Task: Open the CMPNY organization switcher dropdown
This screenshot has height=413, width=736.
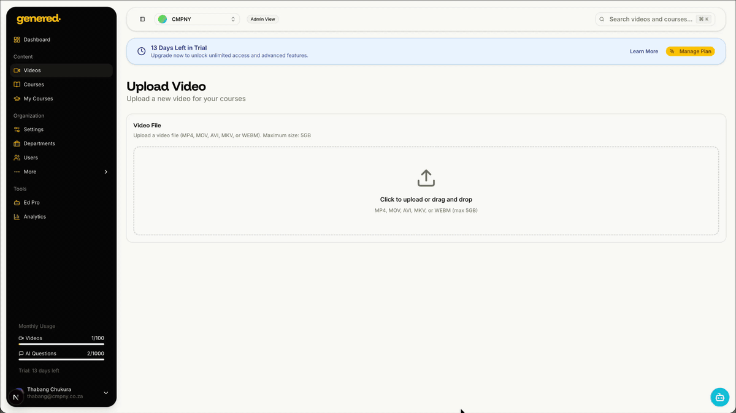Action: point(197,19)
